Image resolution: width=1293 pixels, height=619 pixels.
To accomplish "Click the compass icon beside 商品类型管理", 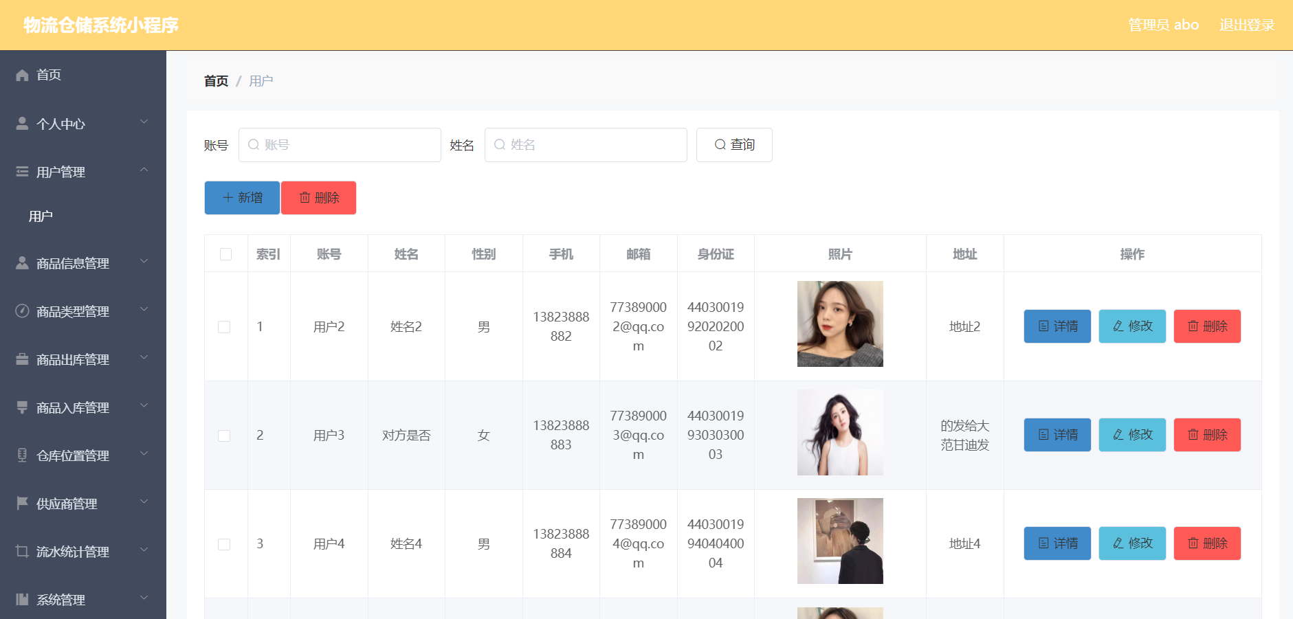I will pyautogui.click(x=22, y=311).
